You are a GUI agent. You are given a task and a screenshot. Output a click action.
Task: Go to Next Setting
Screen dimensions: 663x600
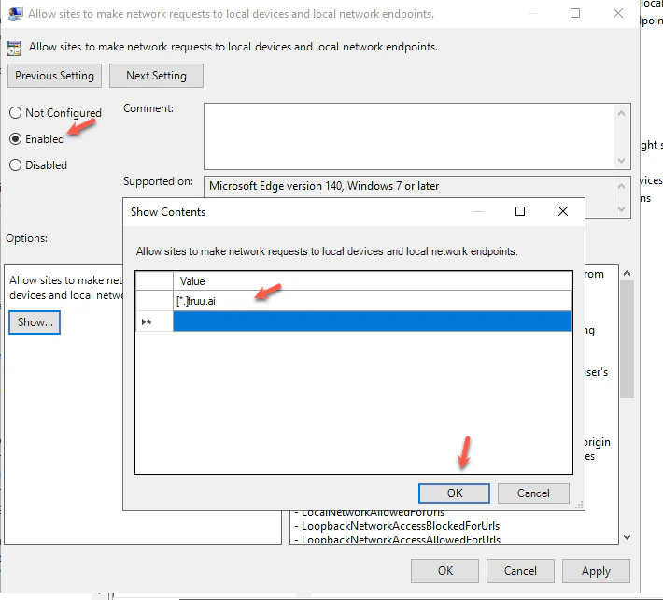point(156,76)
